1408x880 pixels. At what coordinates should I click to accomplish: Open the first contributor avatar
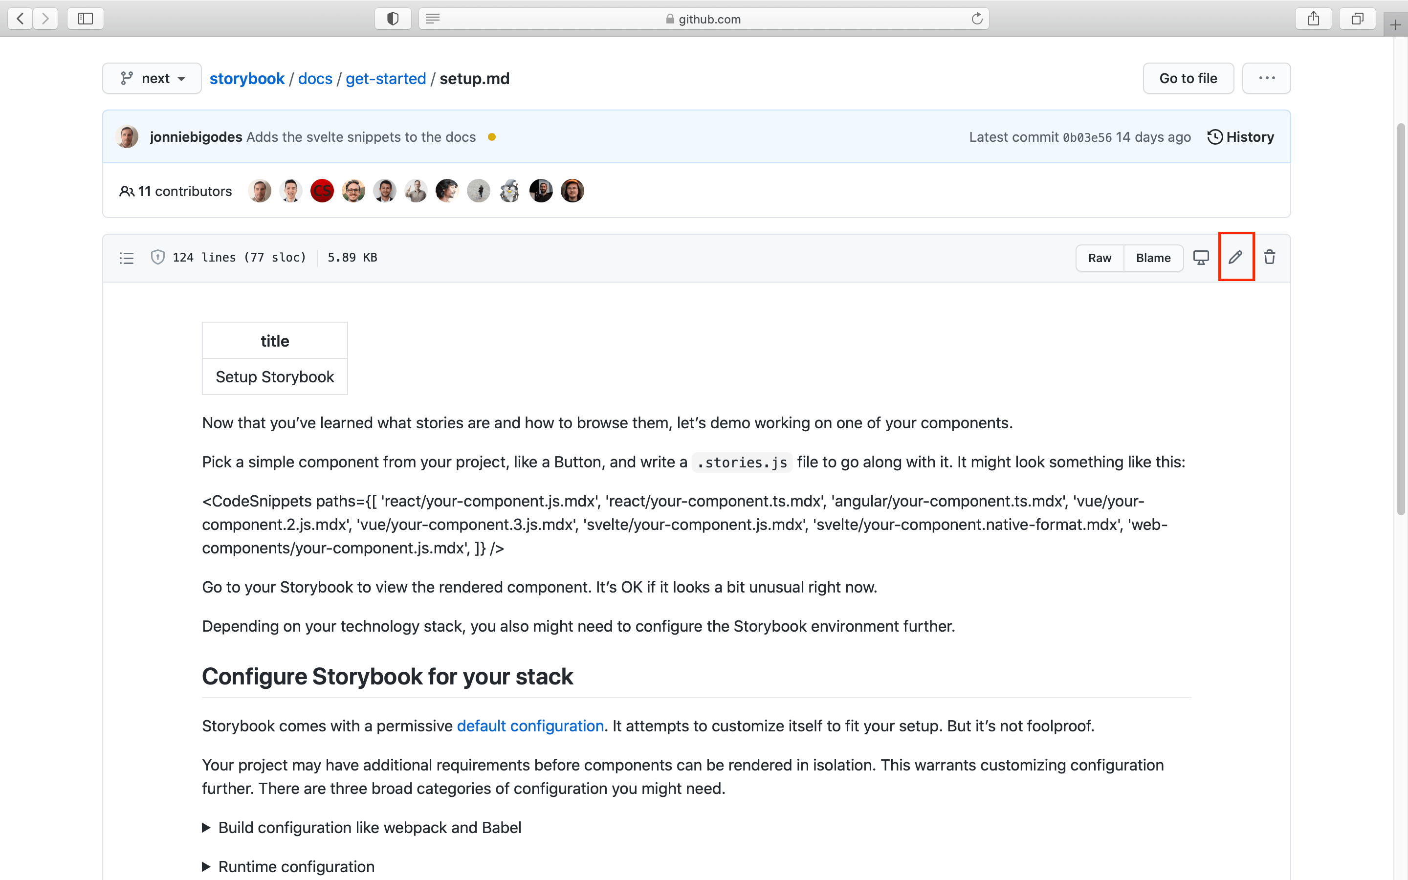(x=260, y=191)
